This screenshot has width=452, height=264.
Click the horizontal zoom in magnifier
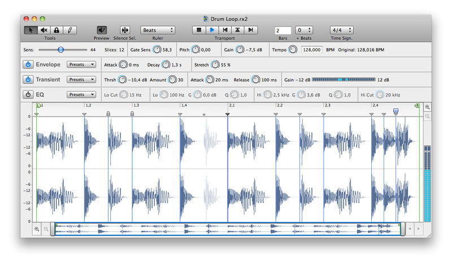click(37, 229)
